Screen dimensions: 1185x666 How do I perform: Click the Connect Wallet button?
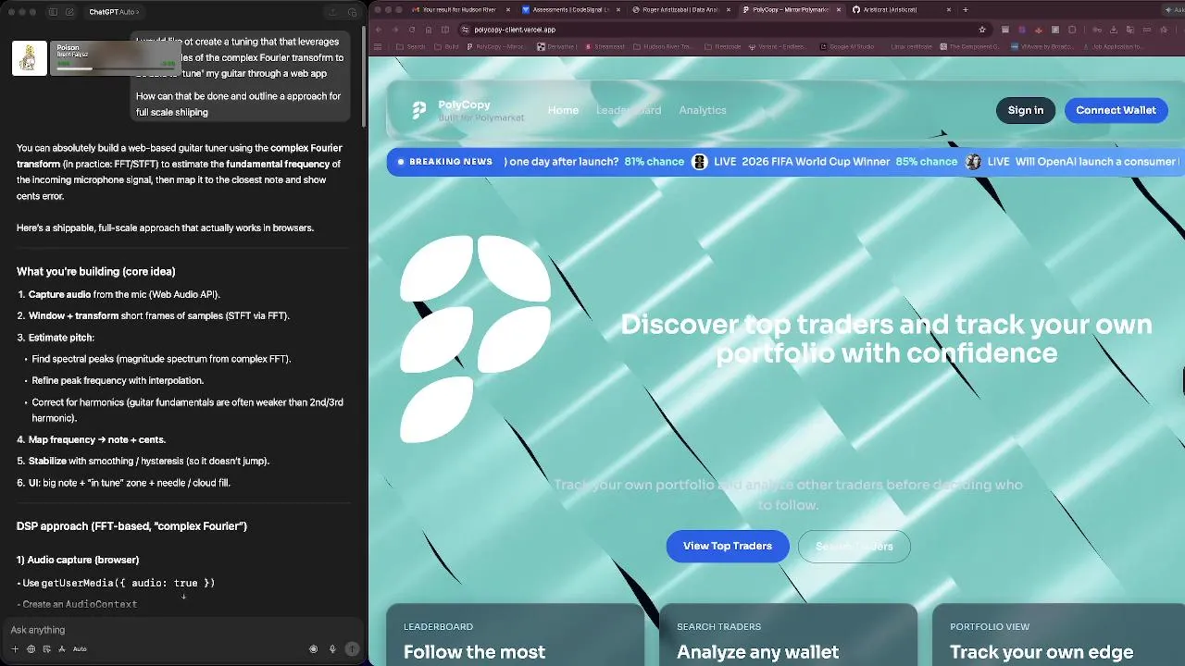[x=1116, y=110]
